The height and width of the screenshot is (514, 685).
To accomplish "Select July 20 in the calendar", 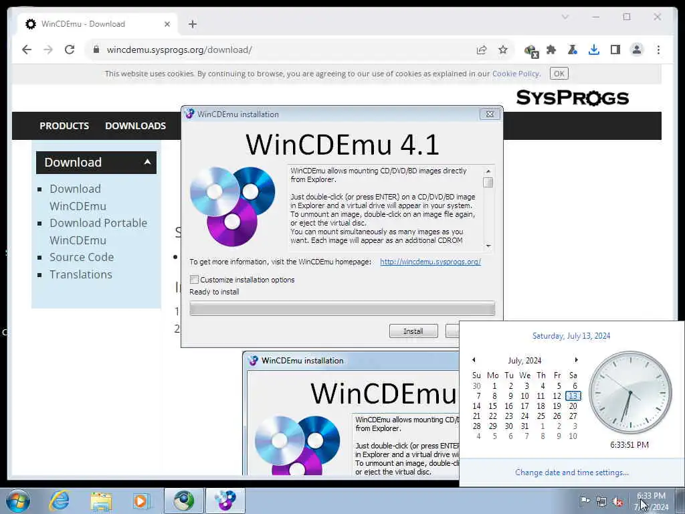I will pos(573,406).
